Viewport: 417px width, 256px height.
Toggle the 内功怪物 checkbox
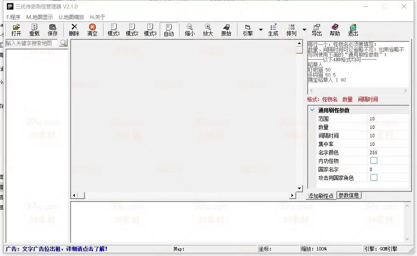point(374,161)
